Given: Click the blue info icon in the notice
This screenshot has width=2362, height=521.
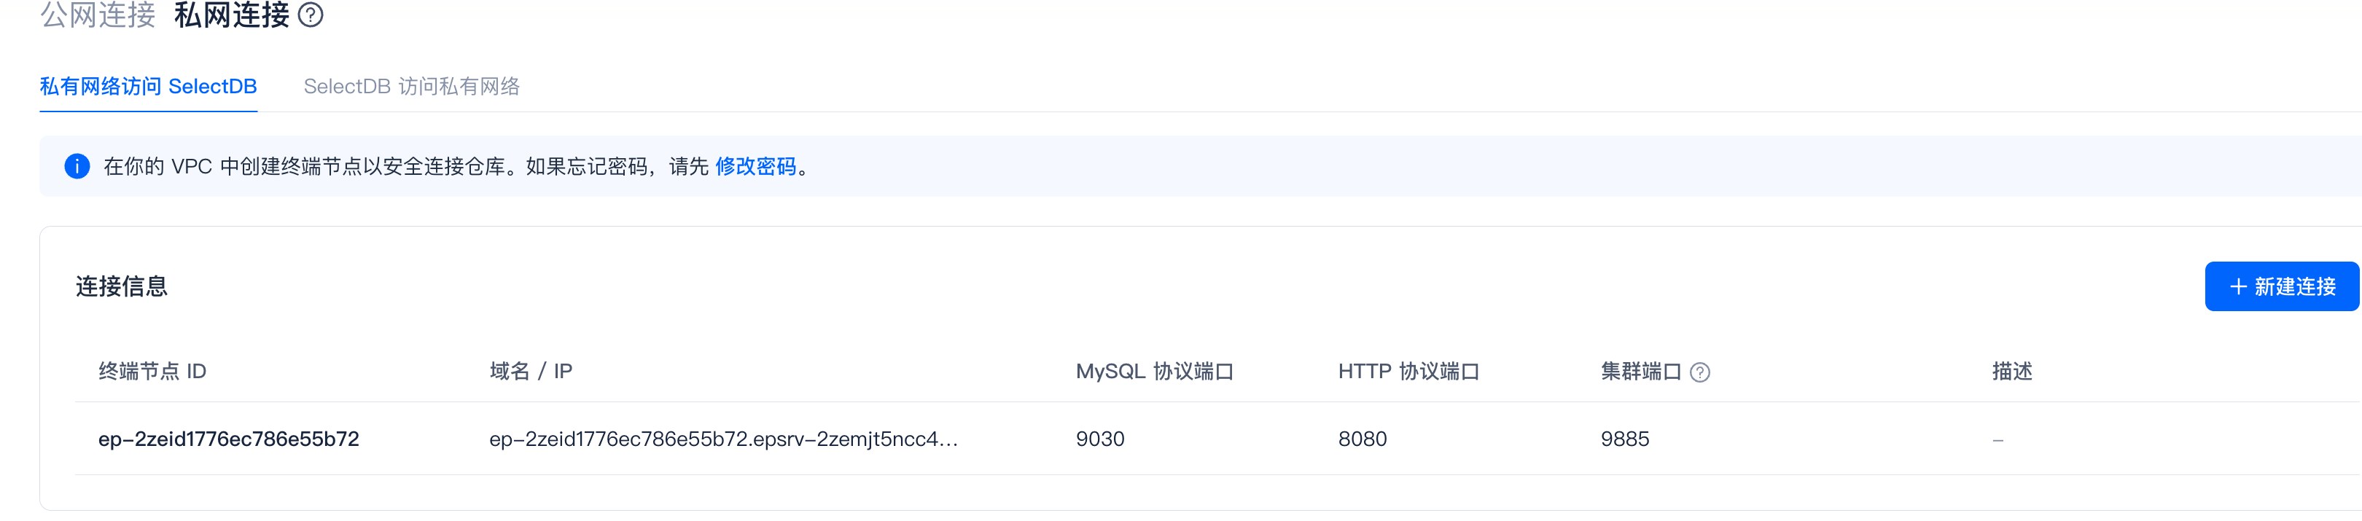Looking at the screenshot, I should (x=77, y=166).
